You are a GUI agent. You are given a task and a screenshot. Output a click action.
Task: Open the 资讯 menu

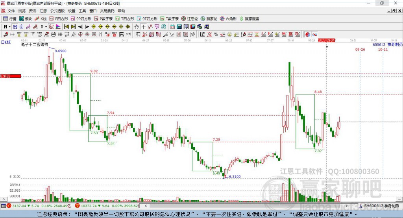click(32, 11)
